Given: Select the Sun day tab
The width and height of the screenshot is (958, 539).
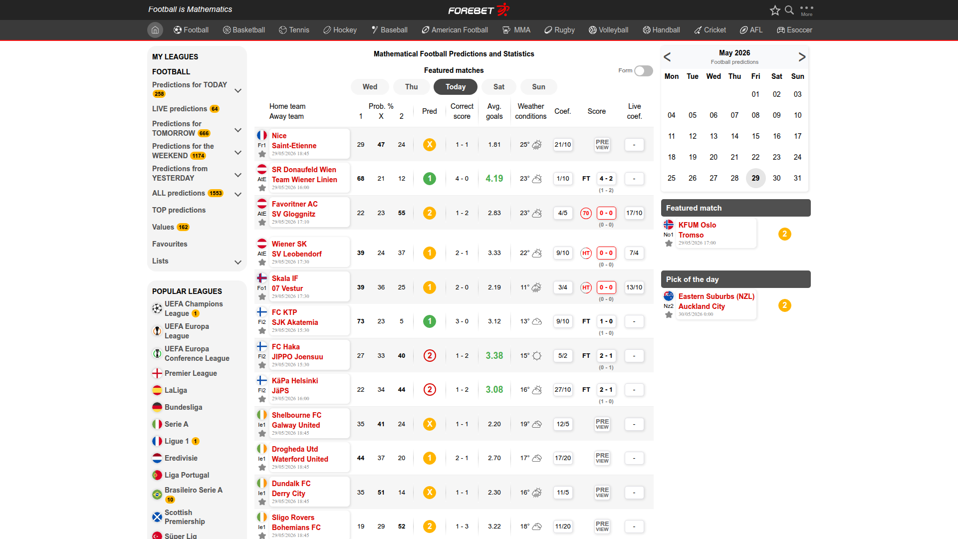Looking at the screenshot, I should click(539, 87).
